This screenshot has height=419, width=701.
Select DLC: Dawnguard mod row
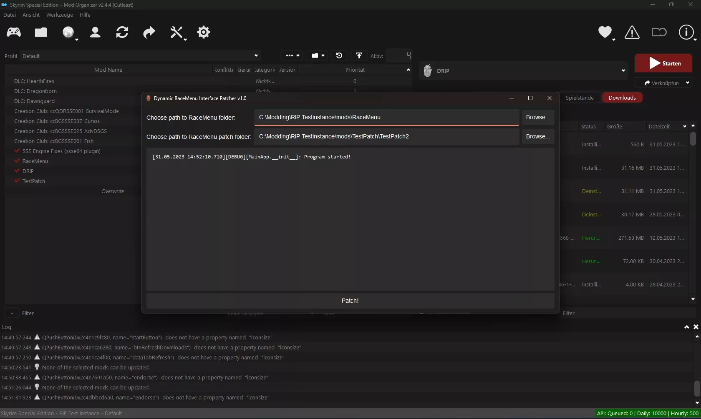pos(73,101)
